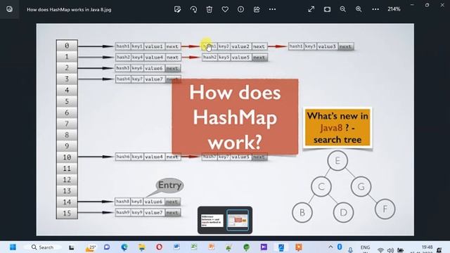Viewport: 450px width, 253px height.
Task: Click bucket index 10 in the array
Action: (67, 157)
